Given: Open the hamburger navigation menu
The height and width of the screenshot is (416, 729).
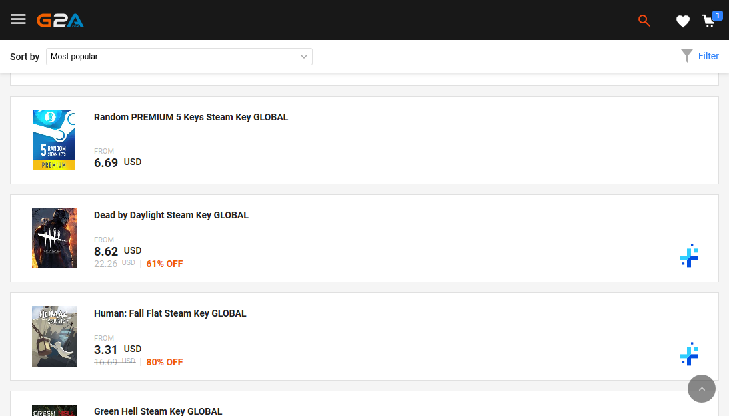Looking at the screenshot, I should (18, 19).
